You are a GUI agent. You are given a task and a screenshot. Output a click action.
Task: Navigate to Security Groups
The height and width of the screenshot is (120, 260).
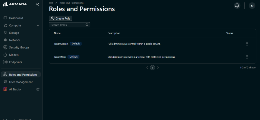(19, 47)
